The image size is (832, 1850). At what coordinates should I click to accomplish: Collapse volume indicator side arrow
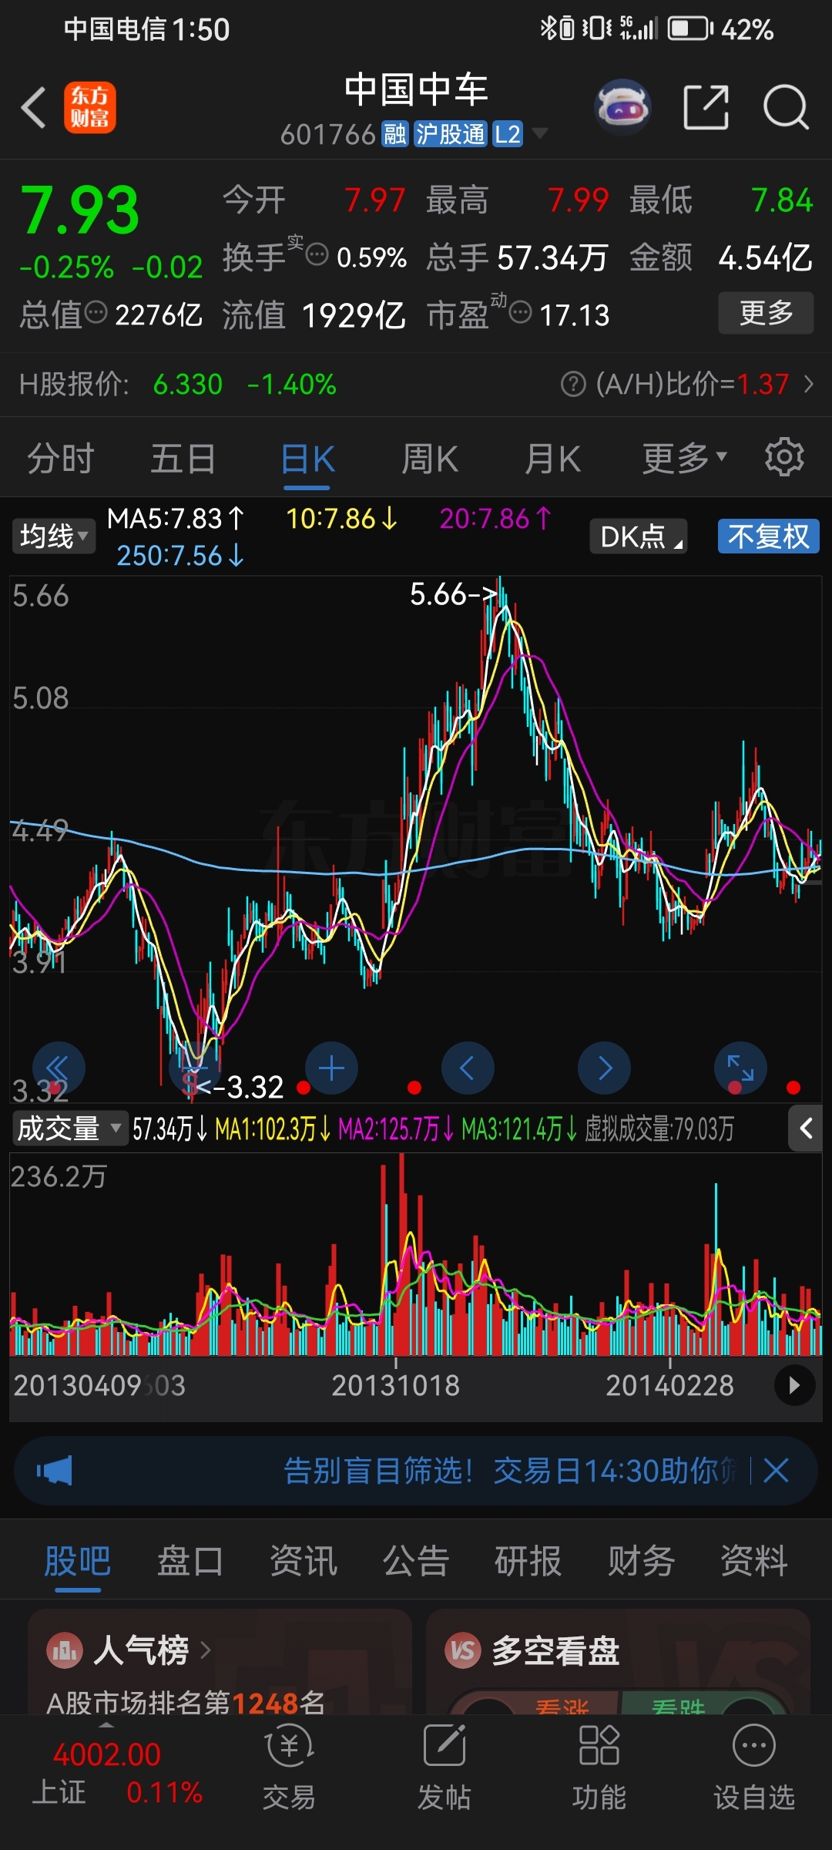[806, 1129]
